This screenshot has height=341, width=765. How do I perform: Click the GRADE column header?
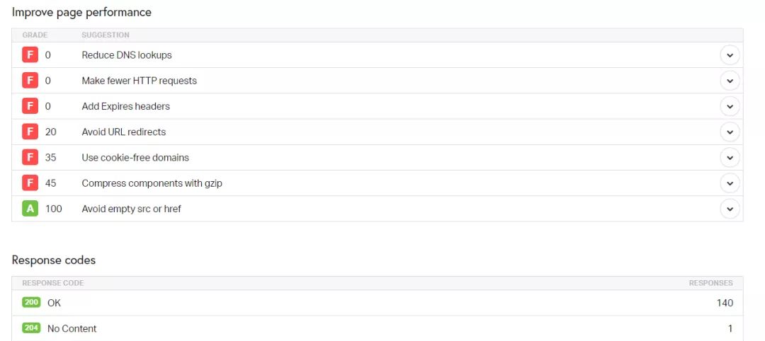pyautogui.click(x=35, y=35)
